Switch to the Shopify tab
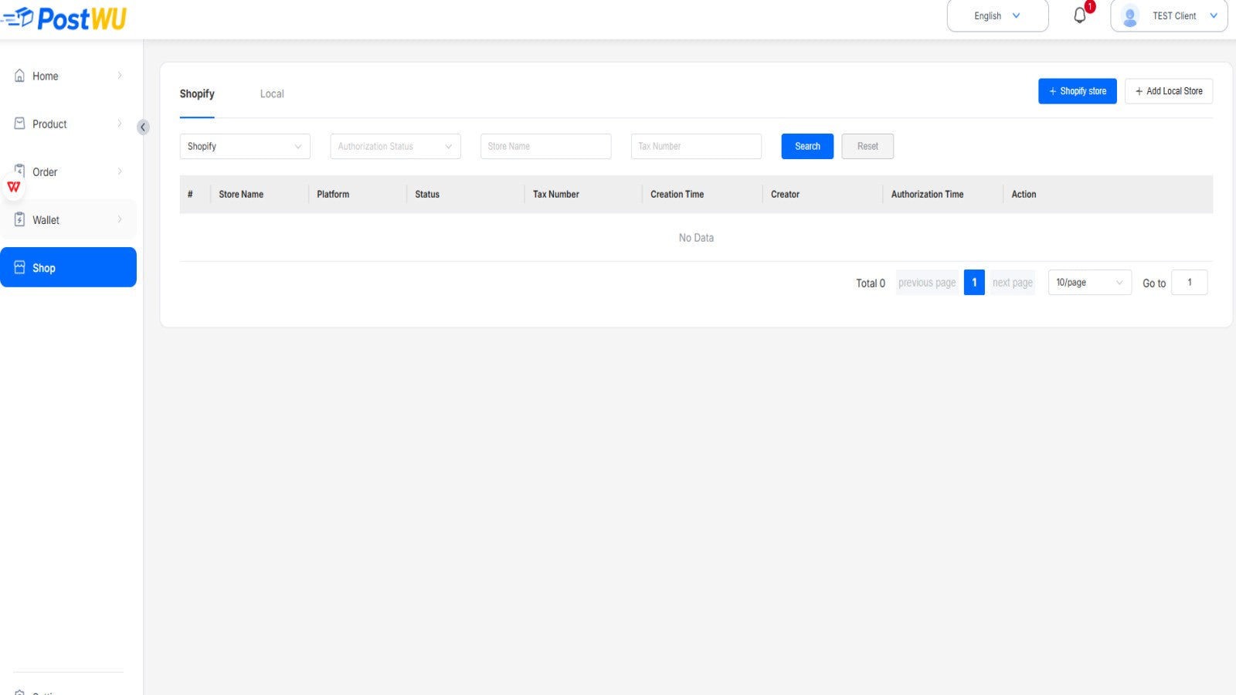1236x695 pixels. click(197, 93)
